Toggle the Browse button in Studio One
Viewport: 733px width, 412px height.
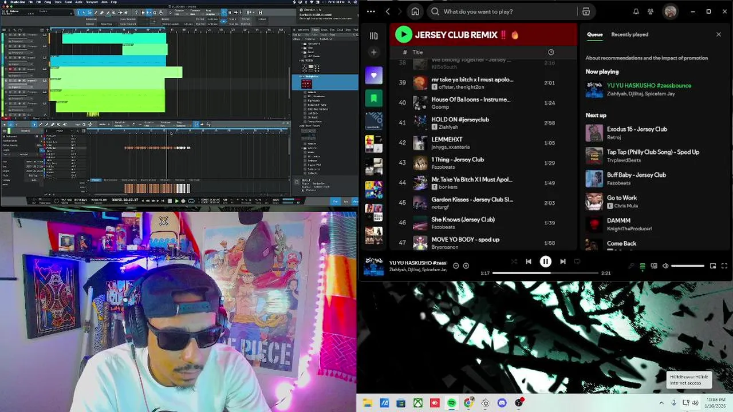355,201
